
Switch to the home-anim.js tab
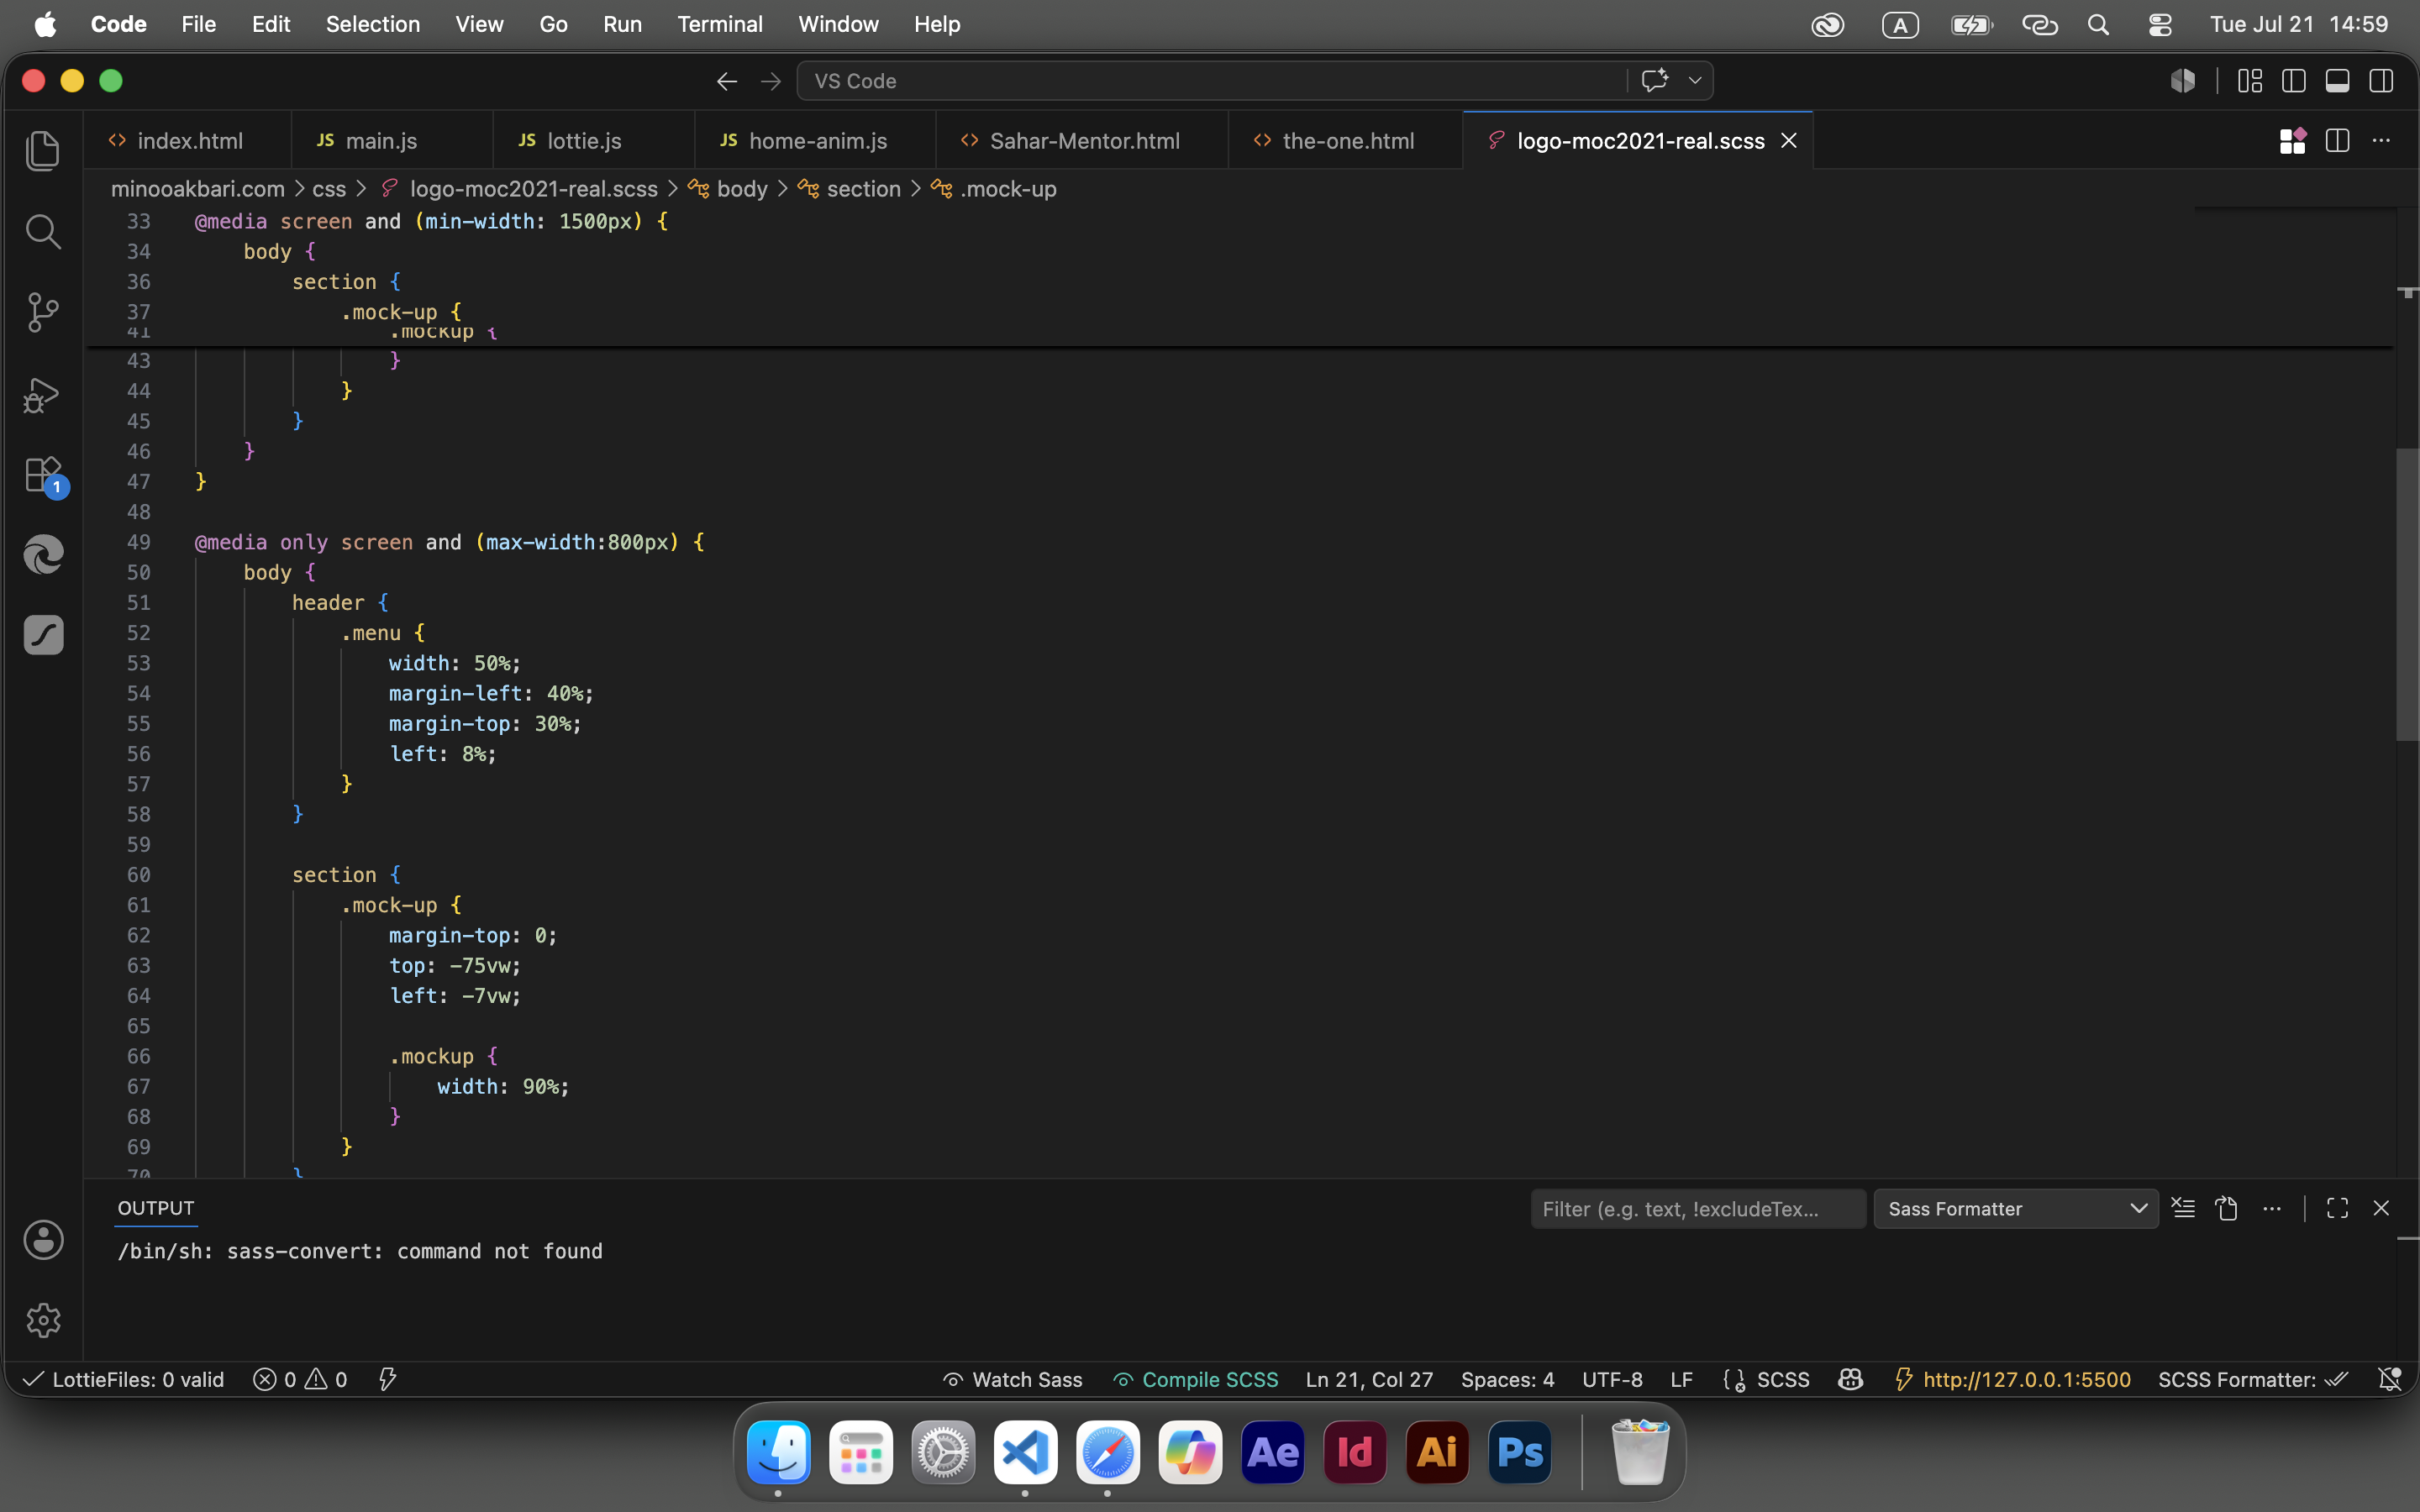[817, 141]
